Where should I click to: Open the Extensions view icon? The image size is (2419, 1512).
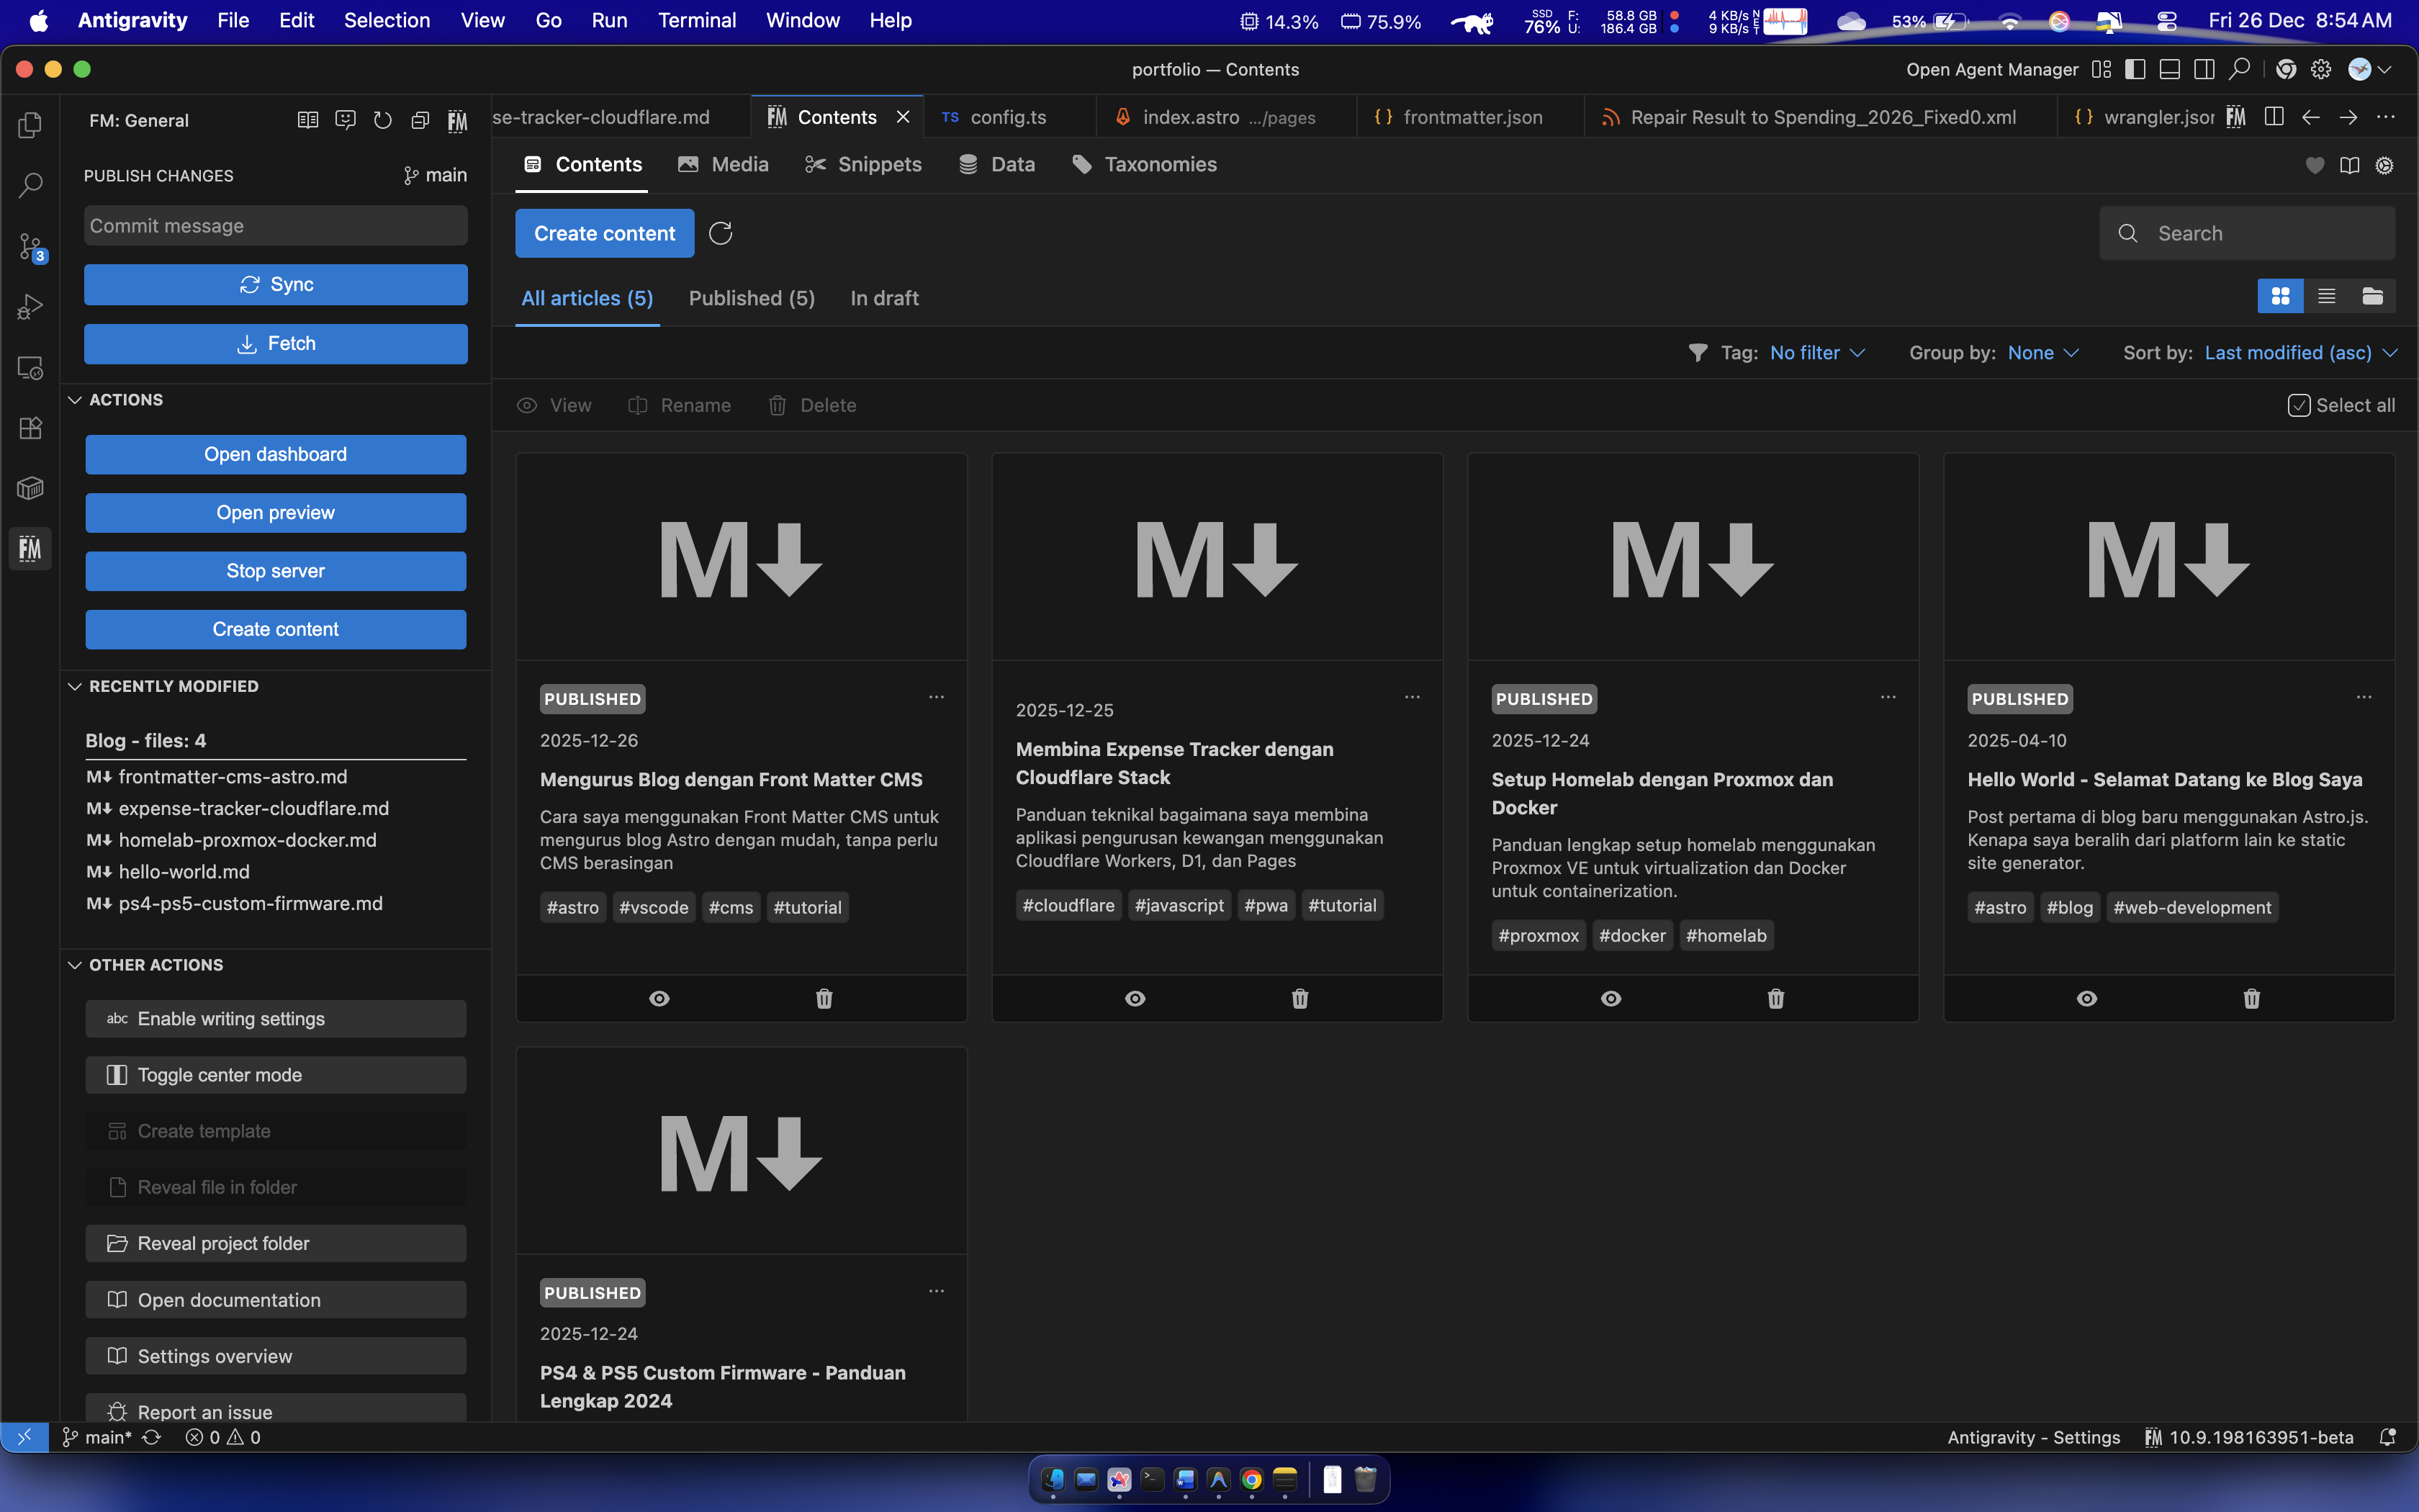[x=30, y=428]
